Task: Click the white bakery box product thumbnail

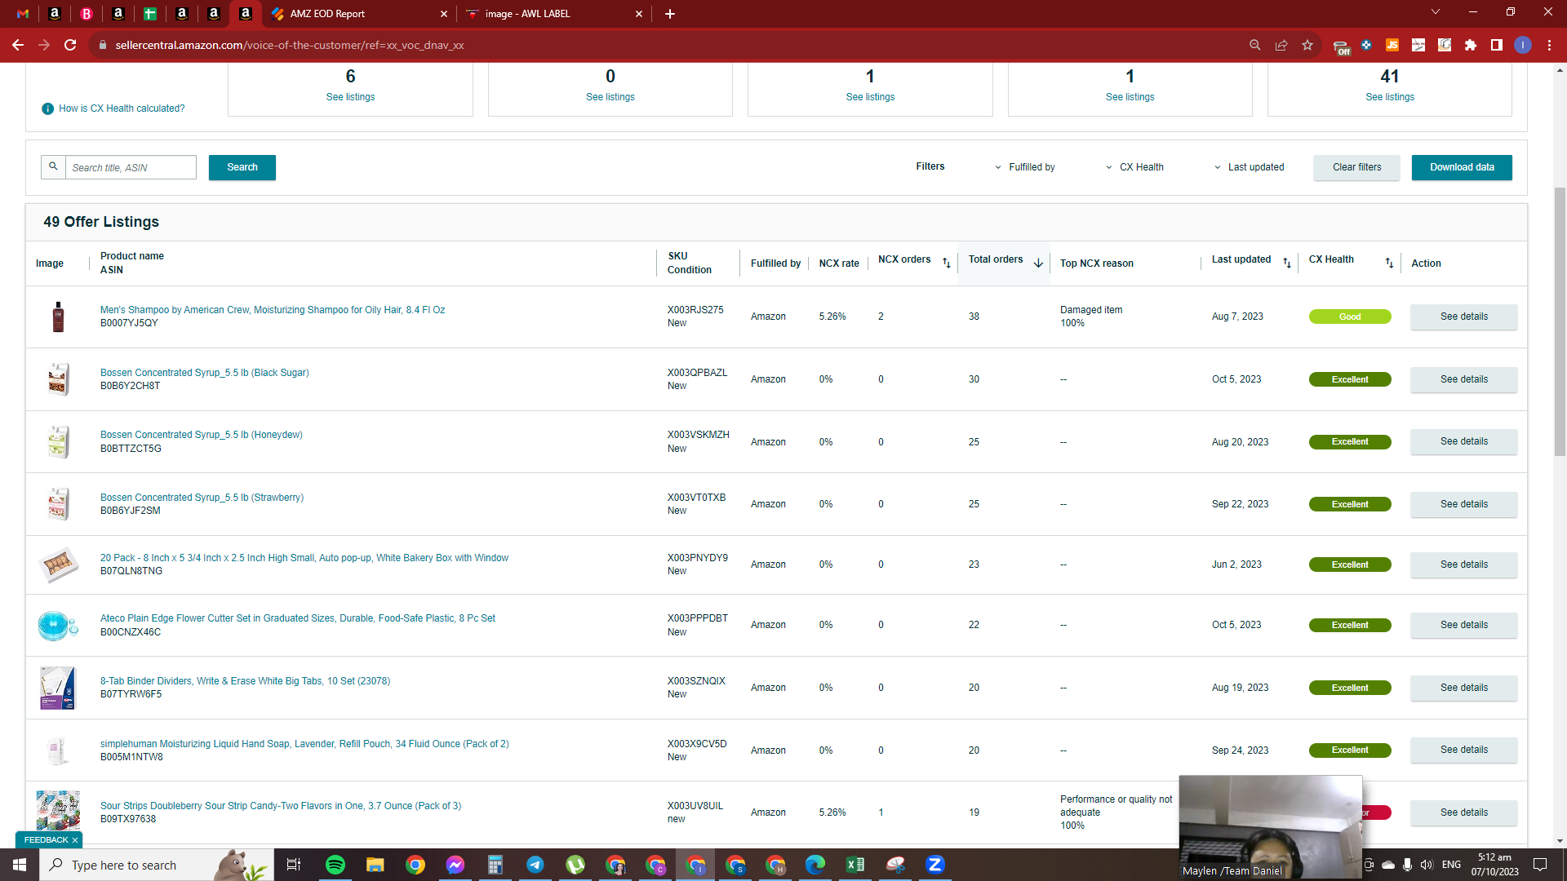Action: coord(58,564)
